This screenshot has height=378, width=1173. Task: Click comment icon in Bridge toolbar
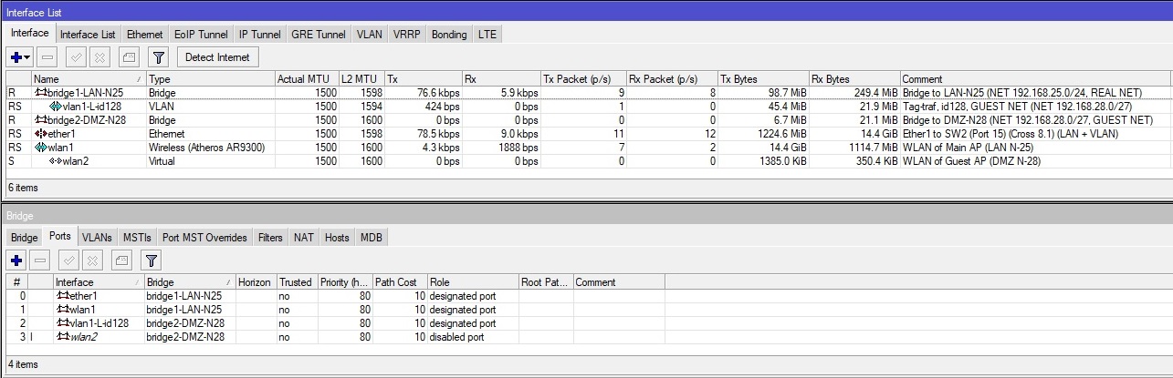pyautogui.click(x=121, y=261)
